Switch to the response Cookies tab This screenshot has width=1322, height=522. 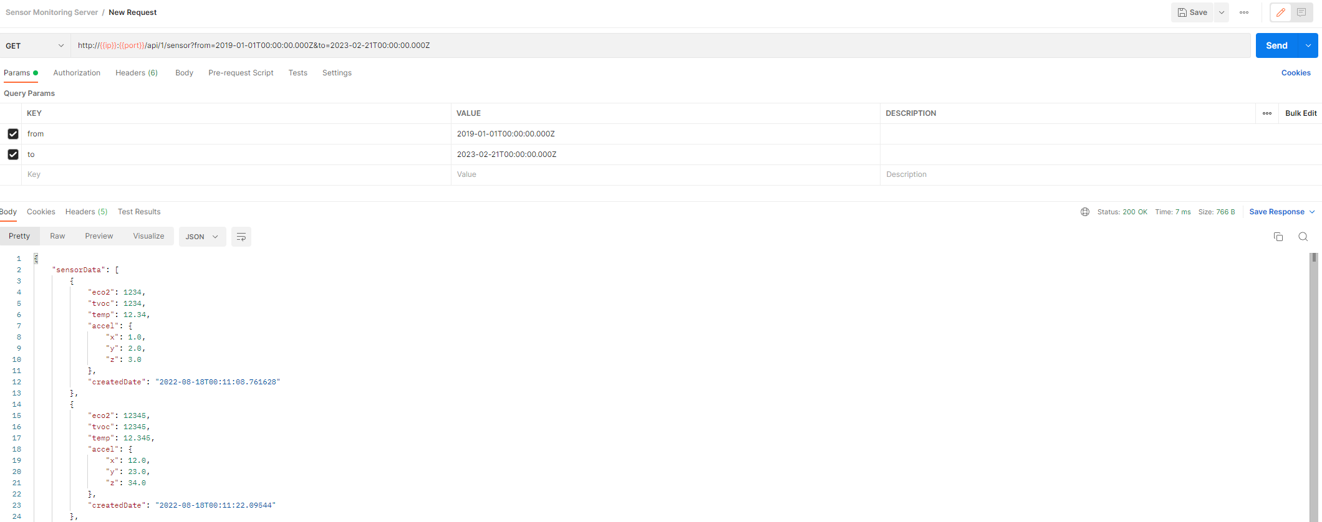point(41,212)
